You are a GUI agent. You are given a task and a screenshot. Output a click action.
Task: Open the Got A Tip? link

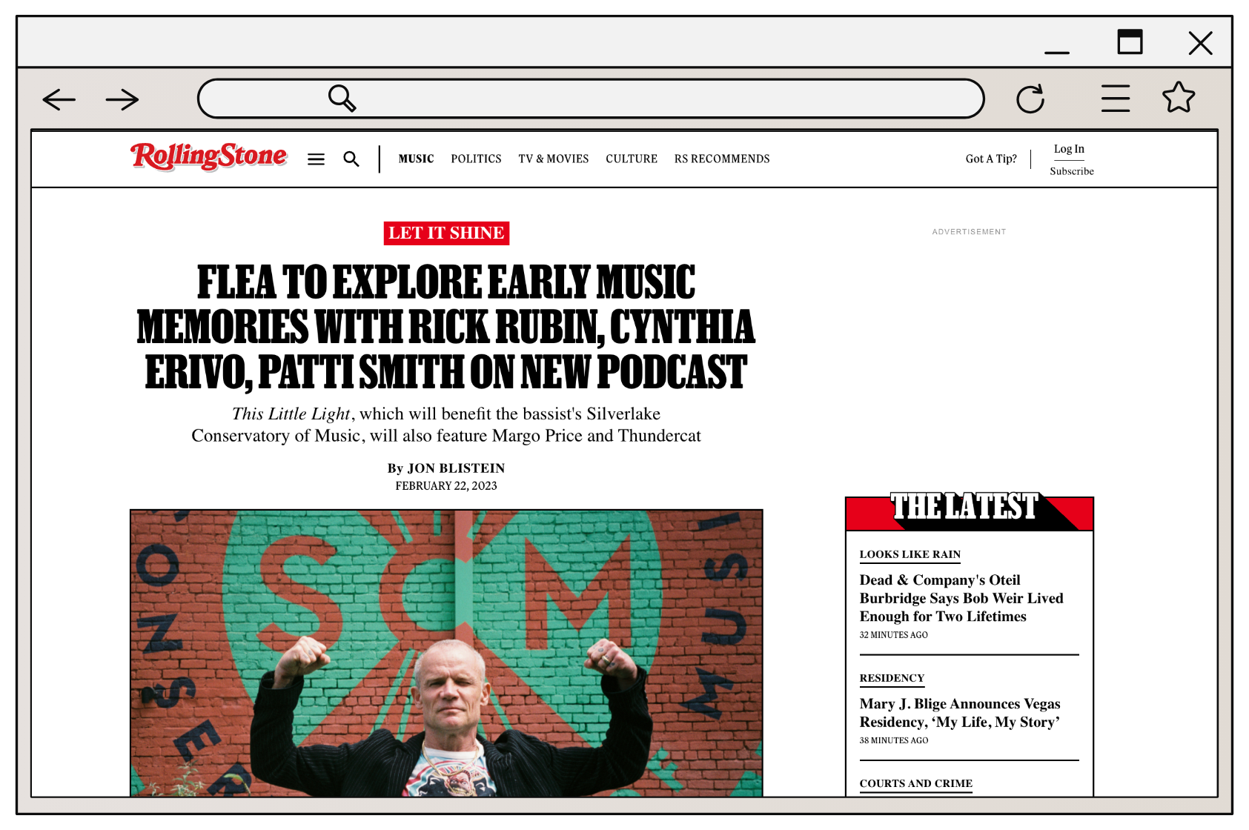(990, 159)
